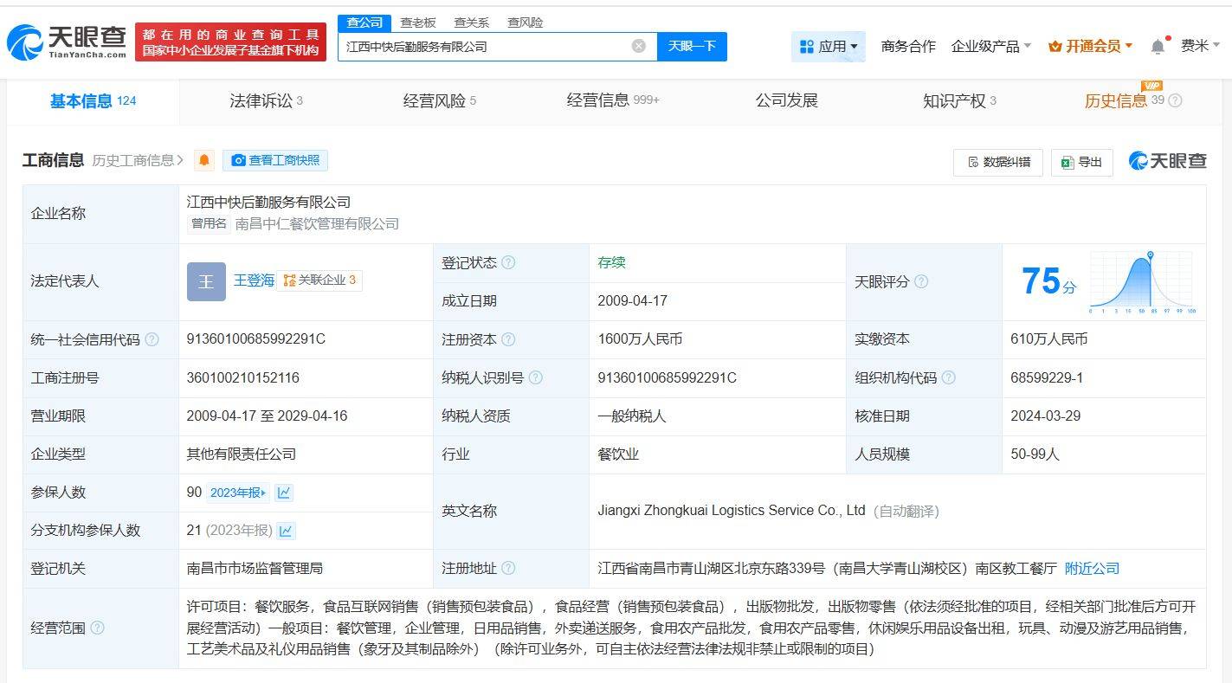This screenshot has width=1232, height=683.
Task: Open the 应用 dropdown
Action: tap(829, 46)
